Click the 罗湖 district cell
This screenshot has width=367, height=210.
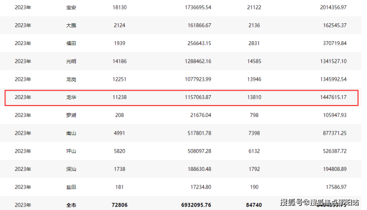[71, 115]
